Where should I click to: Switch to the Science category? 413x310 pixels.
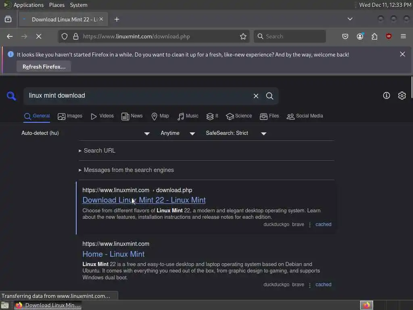point(239,116)
